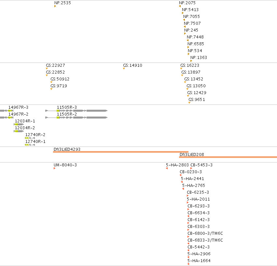Click the GS:22852 feature
277x266 pixels.
click(x=55, y=72)
